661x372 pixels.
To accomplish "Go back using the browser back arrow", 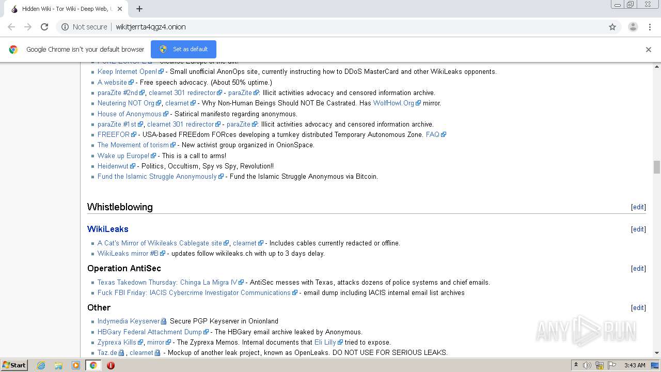I will (11, 27).
